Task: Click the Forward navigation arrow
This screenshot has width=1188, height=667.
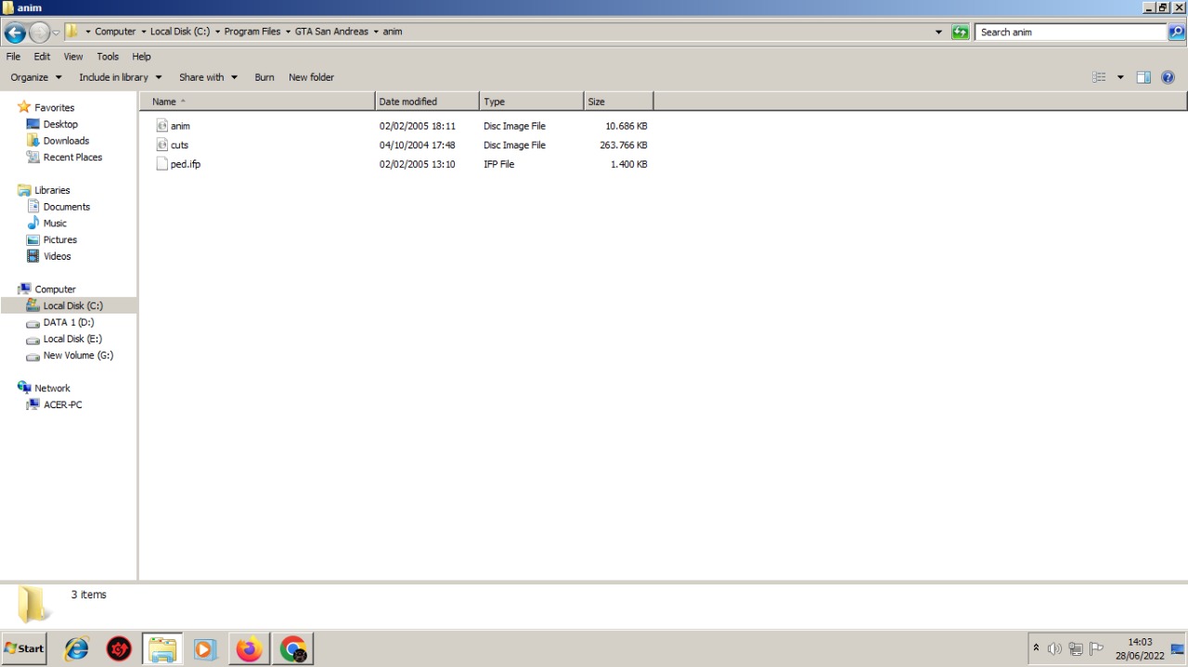Action: click(40, 32)
